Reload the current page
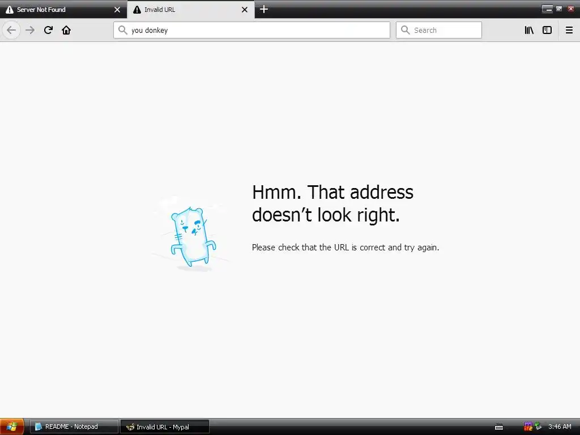 (x=48, y=30)
